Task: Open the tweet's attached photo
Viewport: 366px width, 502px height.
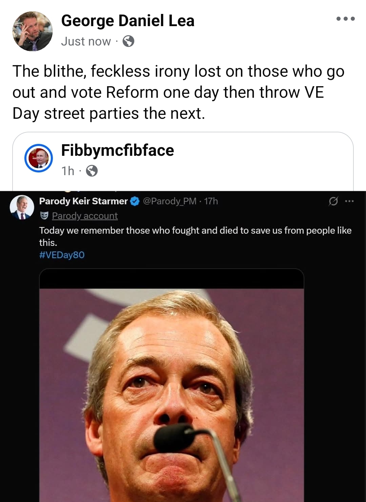Action: (171, 390)
